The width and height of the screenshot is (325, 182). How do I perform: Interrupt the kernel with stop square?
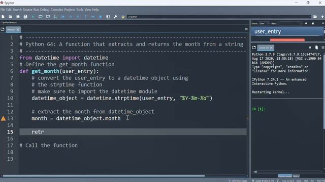(x=310, y=48)
